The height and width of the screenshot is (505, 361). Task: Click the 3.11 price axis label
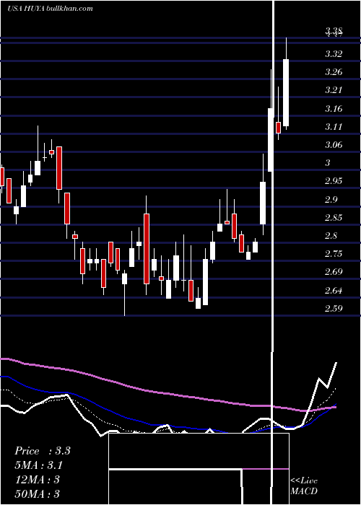point(334,126)
